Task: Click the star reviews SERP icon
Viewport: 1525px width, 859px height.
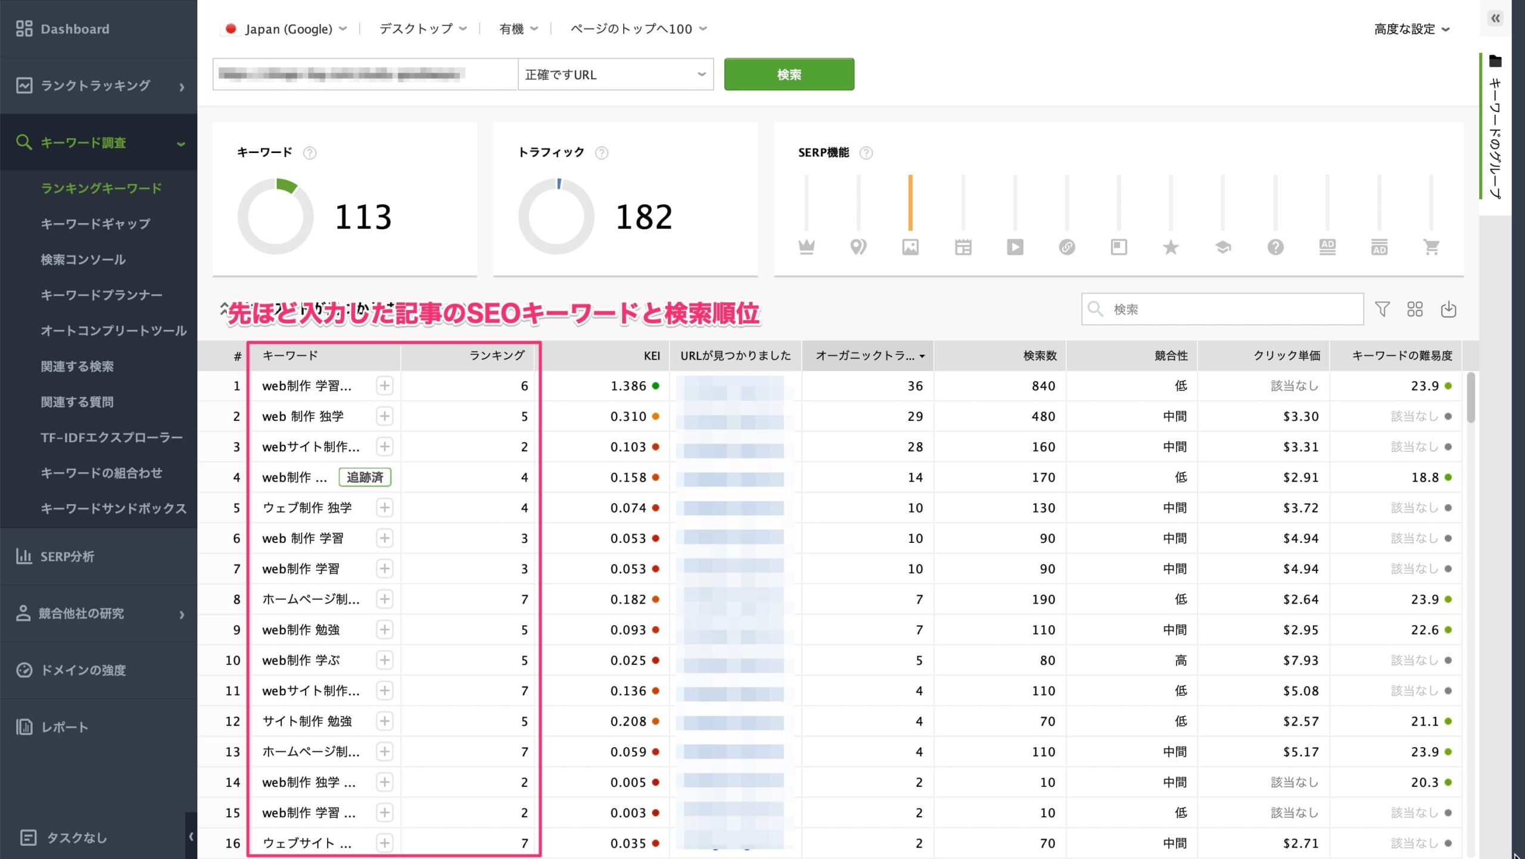Action: pos(1171,246)
